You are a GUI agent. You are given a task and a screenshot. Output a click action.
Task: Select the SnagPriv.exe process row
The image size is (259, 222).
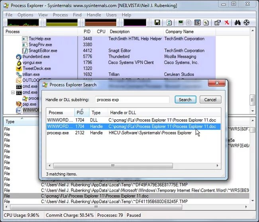[x=109, y=45]
